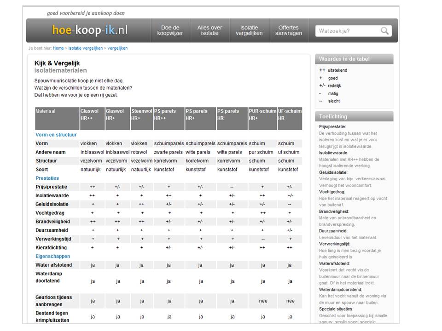Open the 'Doe de koopwijzer' menu item
This screenshot has width=442, height=331.
(170, 30)
